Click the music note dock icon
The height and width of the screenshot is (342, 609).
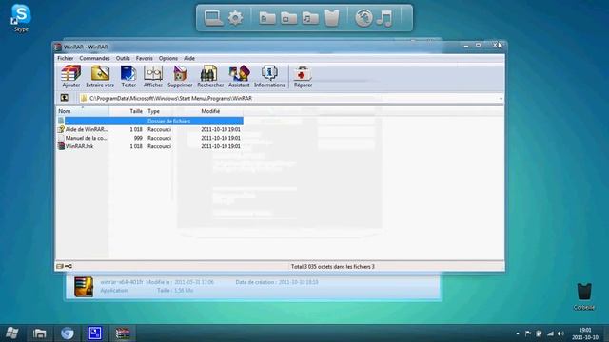384,18
